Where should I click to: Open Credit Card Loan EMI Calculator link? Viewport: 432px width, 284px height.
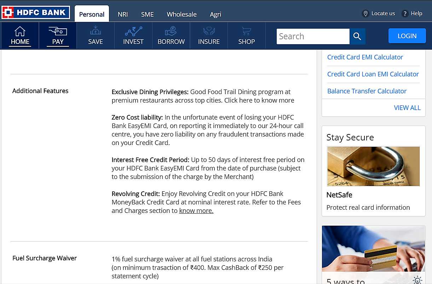tap(373, 74)
